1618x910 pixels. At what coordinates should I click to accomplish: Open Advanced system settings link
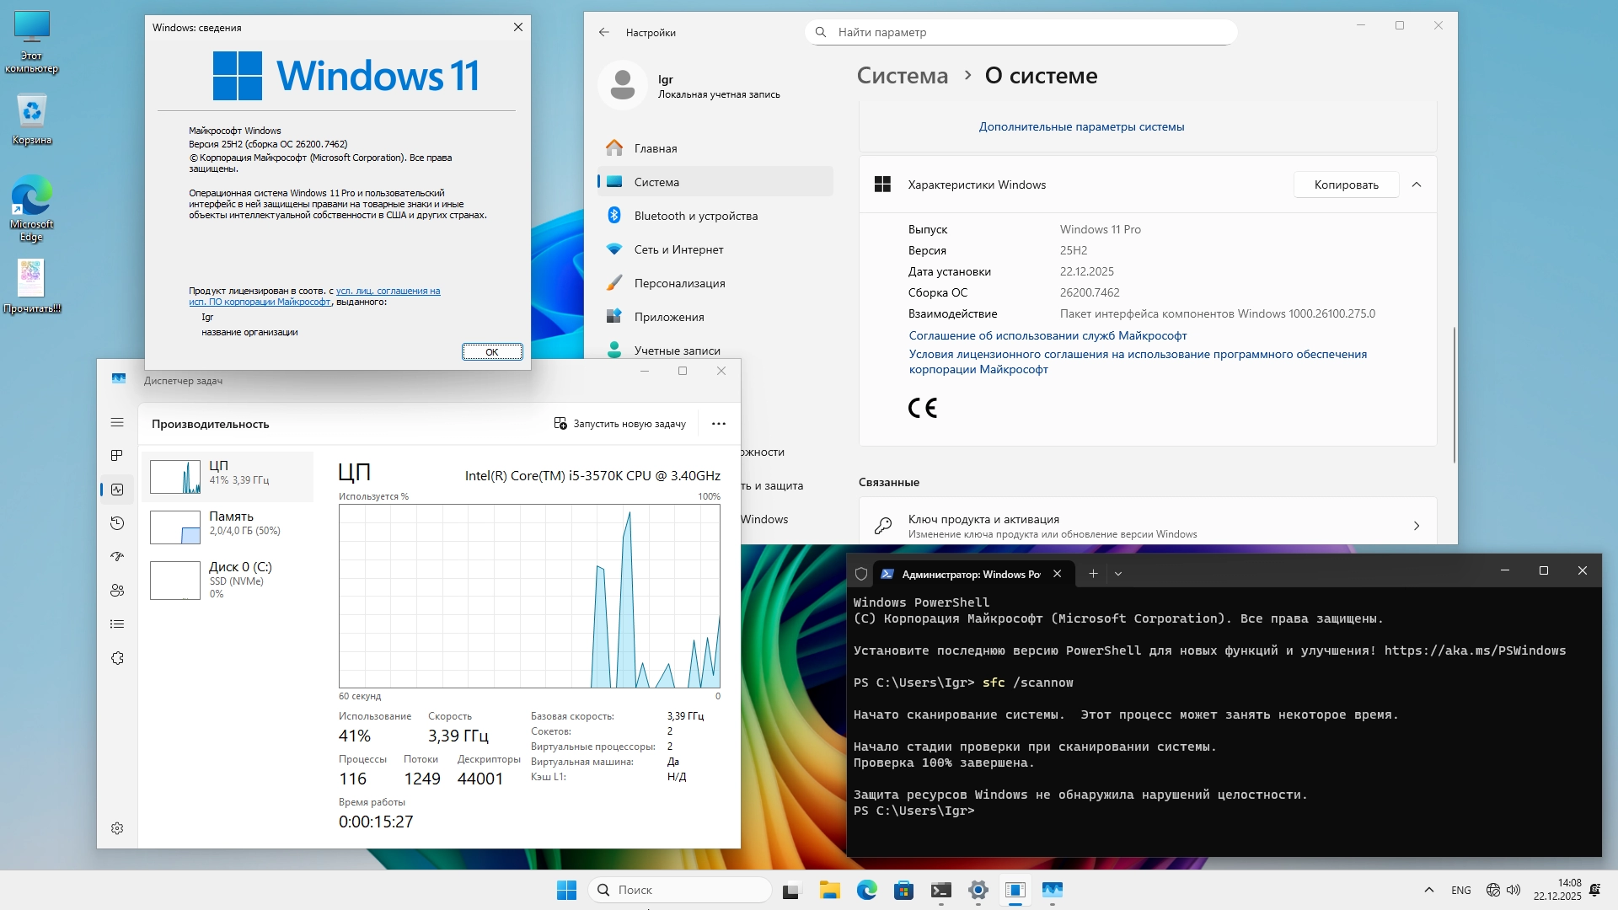(x=1081, y=126)
